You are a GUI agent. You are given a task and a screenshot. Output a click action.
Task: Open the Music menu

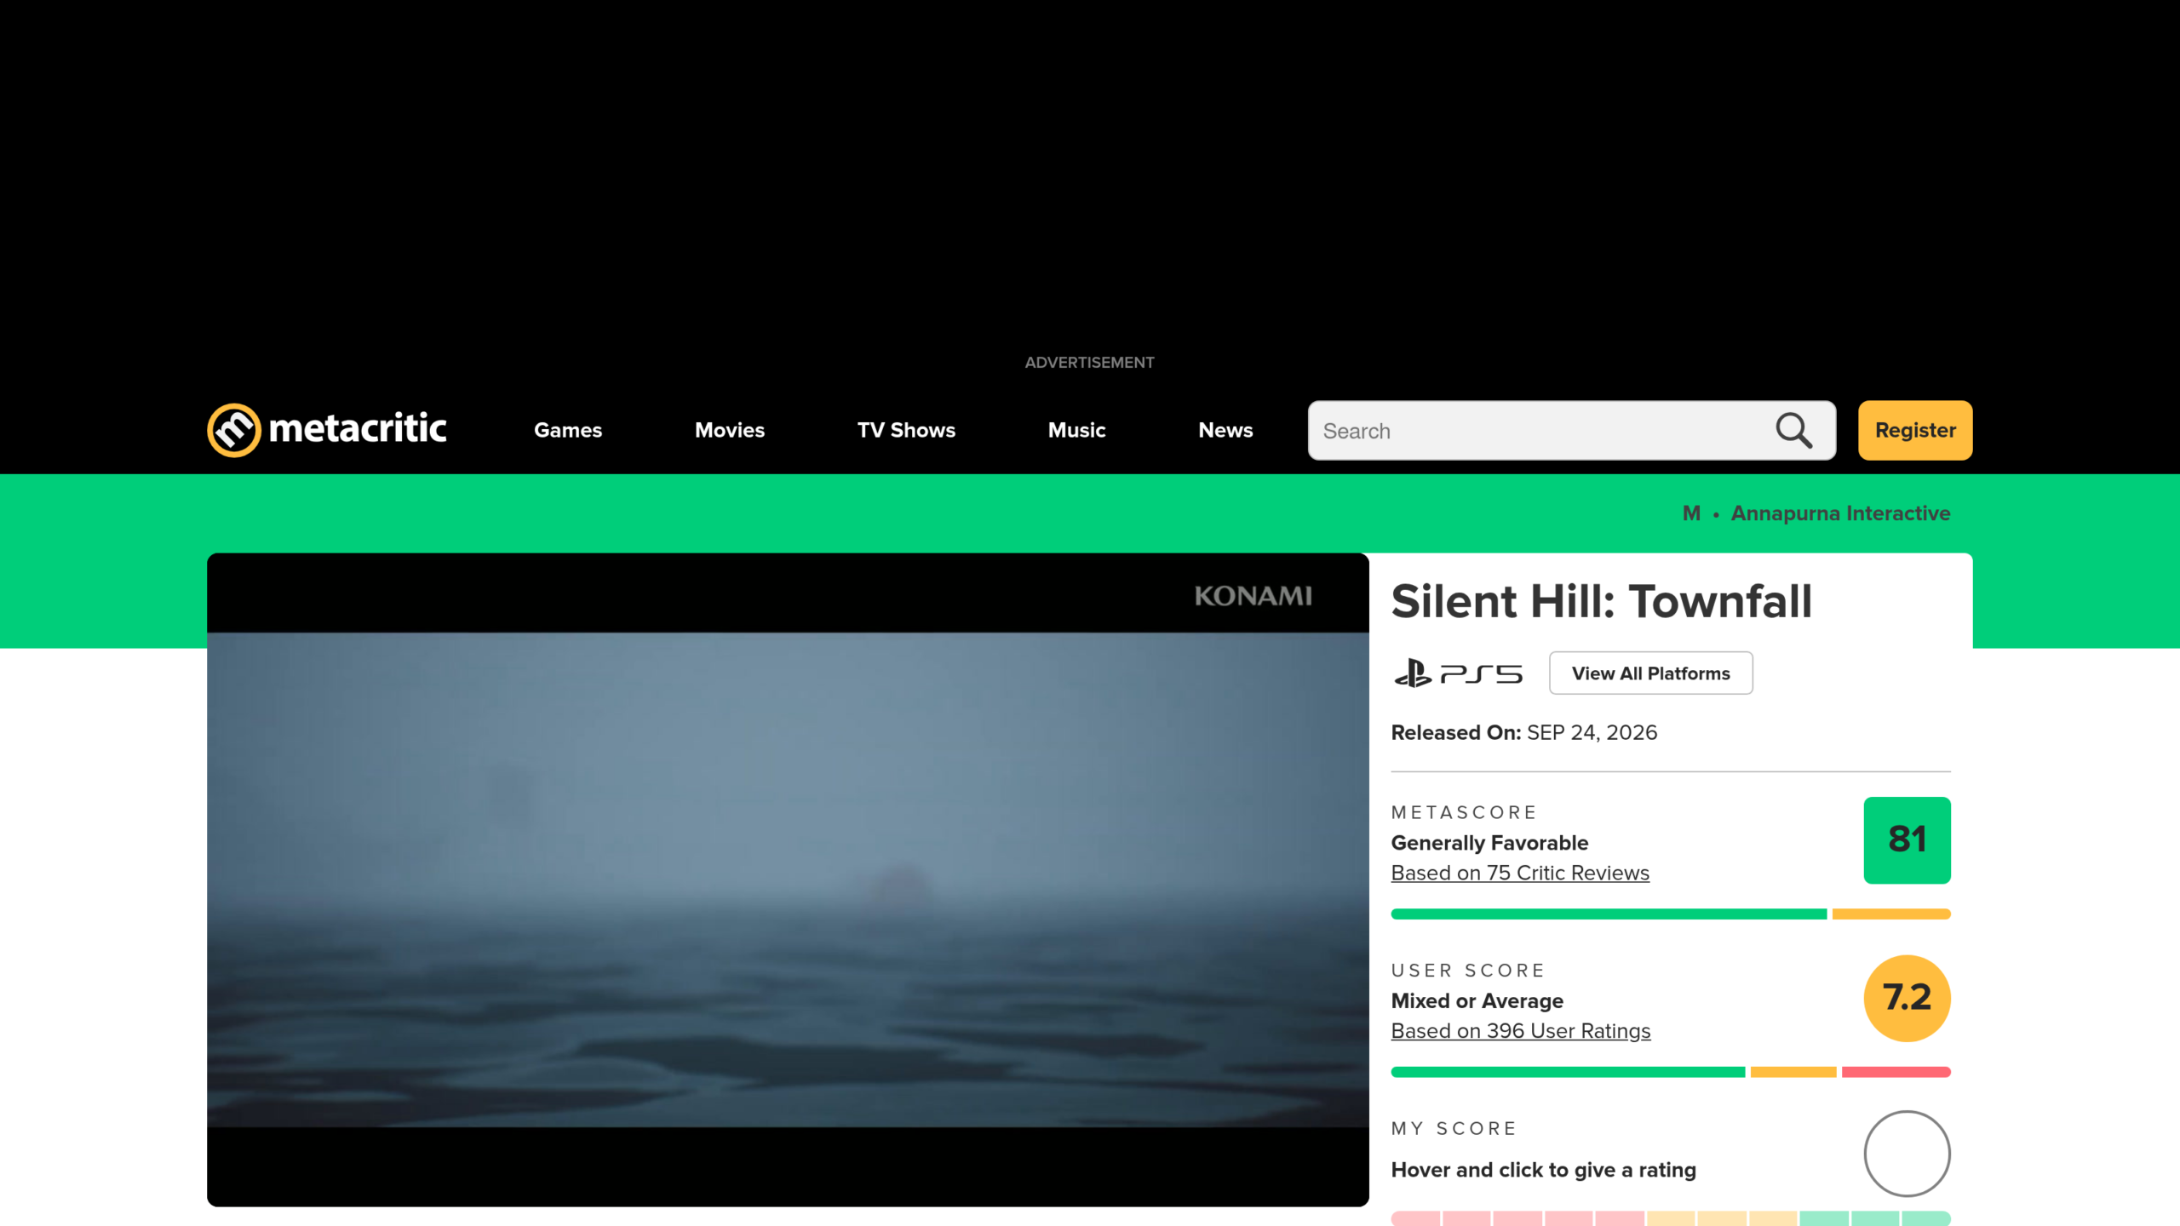click(x=1076, y=430)
